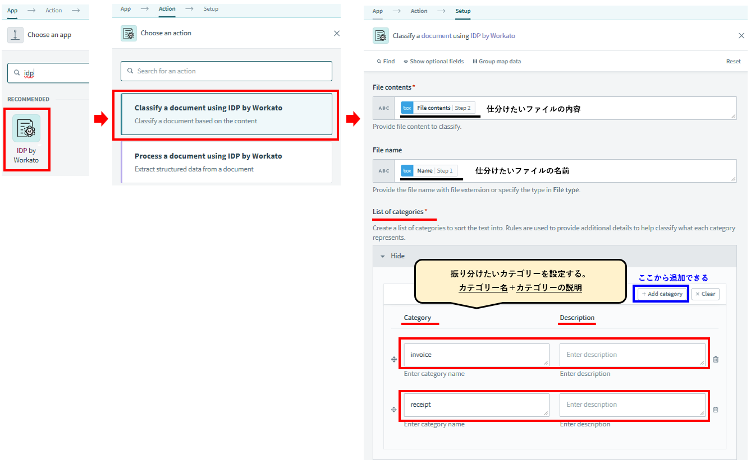Click the Category column header

418,318
